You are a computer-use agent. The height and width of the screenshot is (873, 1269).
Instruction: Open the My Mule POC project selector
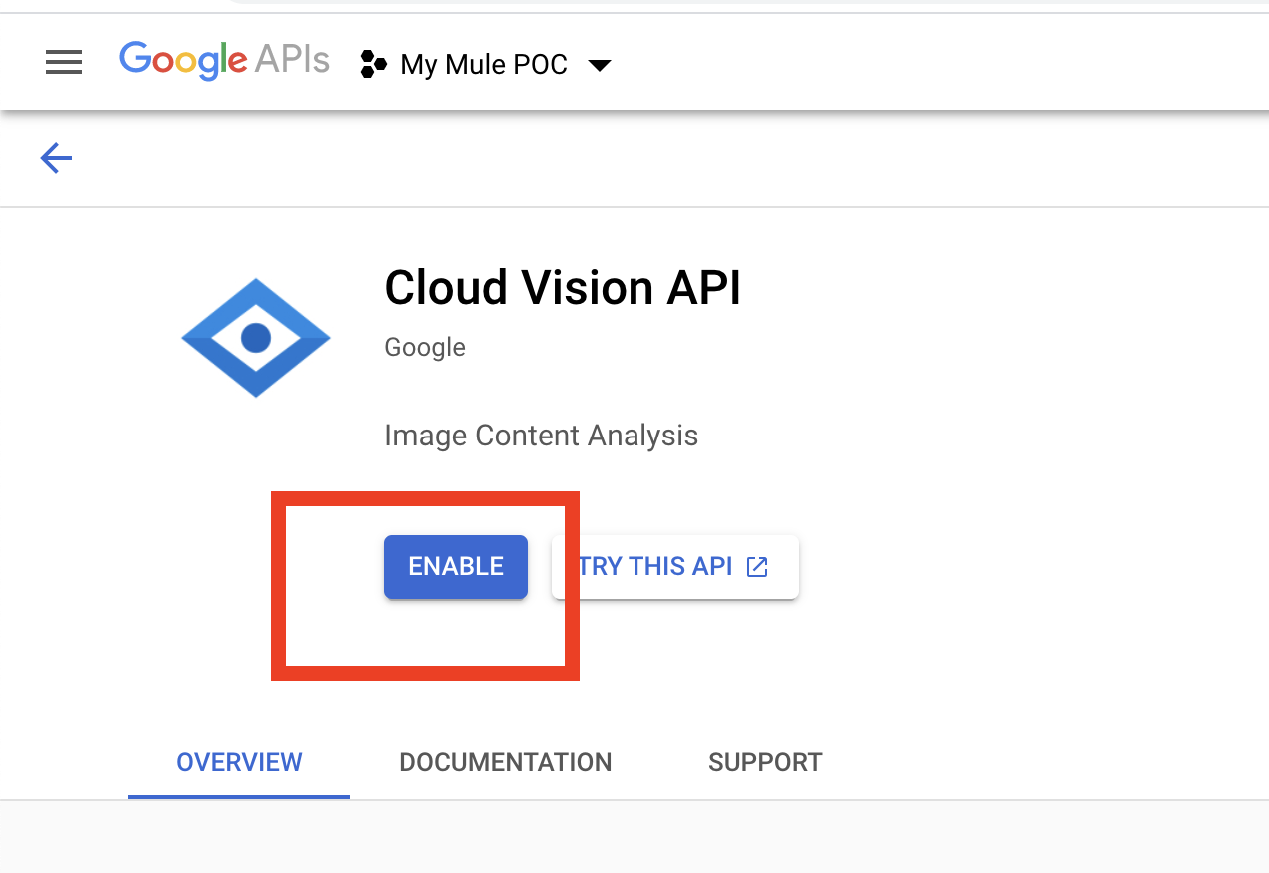[x=484, y=65]
